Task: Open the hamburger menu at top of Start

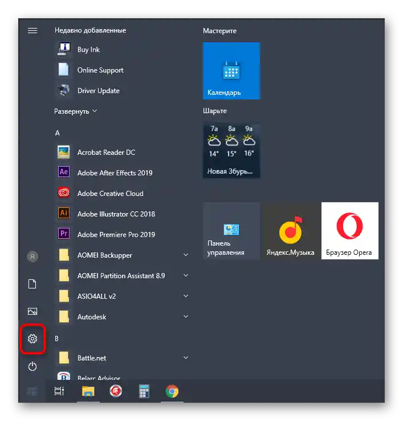Action: [x=32, y=31]
